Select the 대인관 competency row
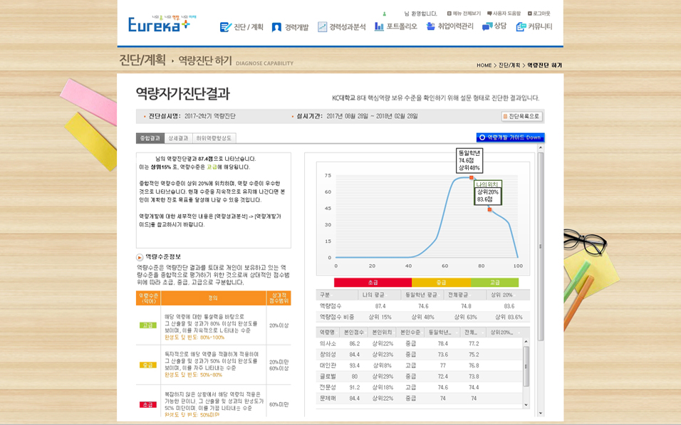The height and width of the screenshot is (425, 681). coord(420,365)
